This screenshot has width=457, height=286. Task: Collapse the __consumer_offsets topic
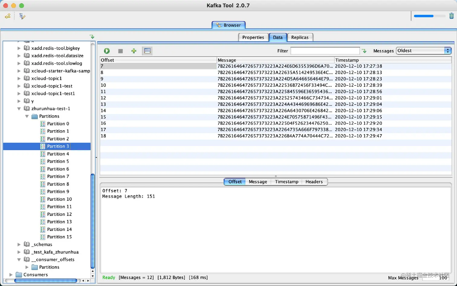point(19,260)
